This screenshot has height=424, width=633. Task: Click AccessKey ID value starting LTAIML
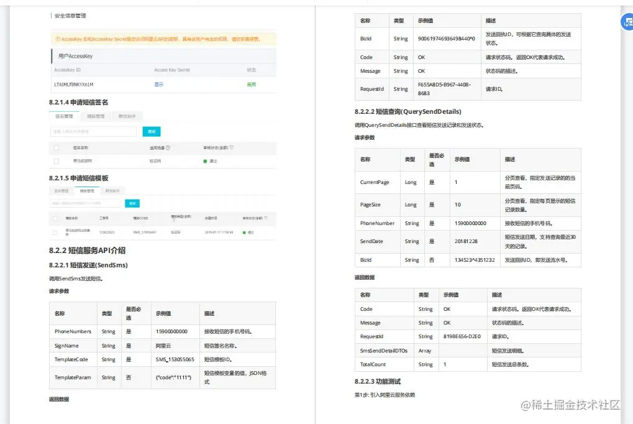pyautogui.click(x=74, y=85)
